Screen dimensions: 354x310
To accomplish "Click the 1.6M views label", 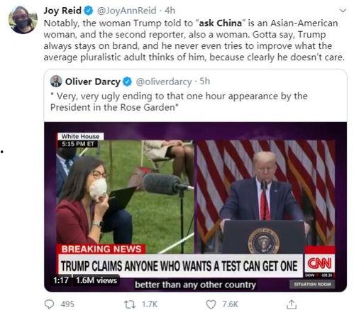I will [x=96, y=280].
